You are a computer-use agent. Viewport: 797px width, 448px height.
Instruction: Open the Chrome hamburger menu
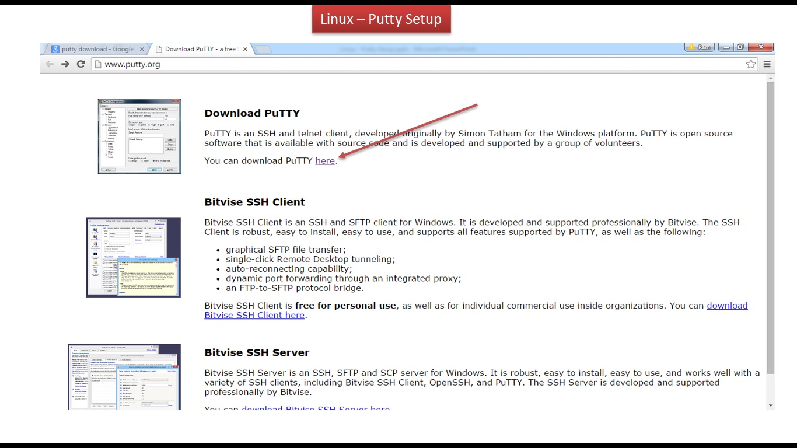click(x=767, y=64)
